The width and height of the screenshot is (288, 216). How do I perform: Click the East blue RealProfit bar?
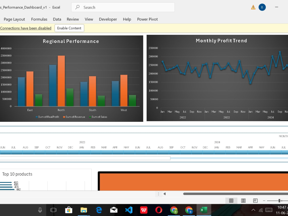pos(21,92)
